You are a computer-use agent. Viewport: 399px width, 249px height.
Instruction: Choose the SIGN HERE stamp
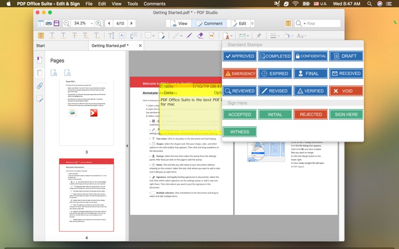point(346,115)
